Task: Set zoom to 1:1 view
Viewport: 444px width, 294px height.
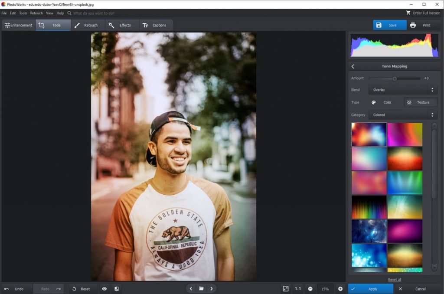Action: pos(298,288)
